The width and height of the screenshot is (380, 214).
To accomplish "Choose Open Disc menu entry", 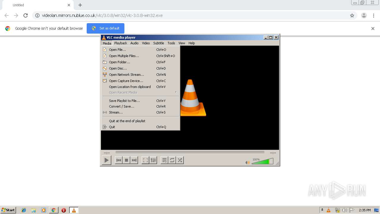I will [x=140, y=68].
